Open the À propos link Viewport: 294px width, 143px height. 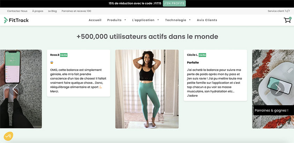pos(38,11)
